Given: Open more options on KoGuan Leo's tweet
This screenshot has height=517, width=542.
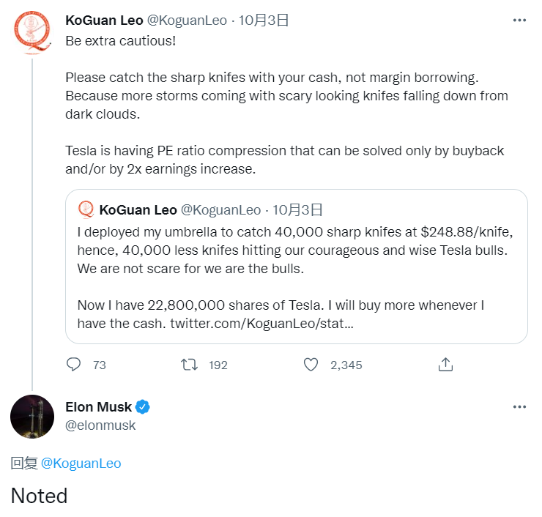Looking at the screenshot, I should point(519,21).
